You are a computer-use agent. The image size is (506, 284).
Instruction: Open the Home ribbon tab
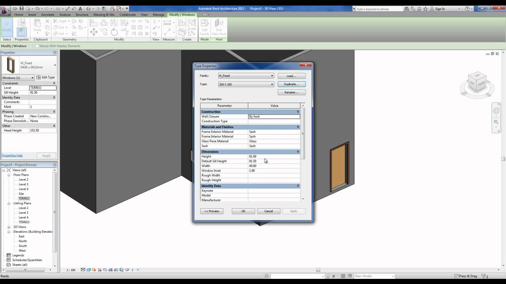[x=19, y=15]
